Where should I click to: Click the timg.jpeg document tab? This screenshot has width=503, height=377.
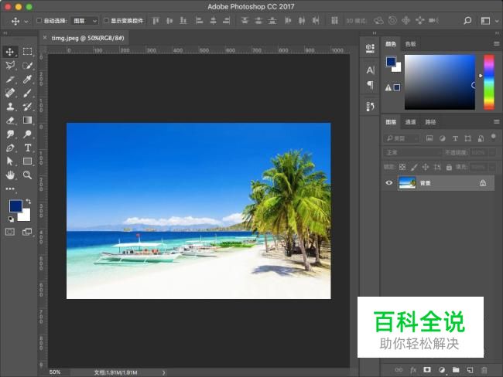click(x=85, y=36)
